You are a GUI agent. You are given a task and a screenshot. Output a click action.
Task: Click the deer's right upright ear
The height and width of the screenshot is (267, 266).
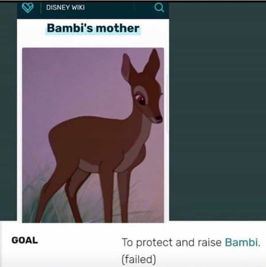(x=152, y=63)
